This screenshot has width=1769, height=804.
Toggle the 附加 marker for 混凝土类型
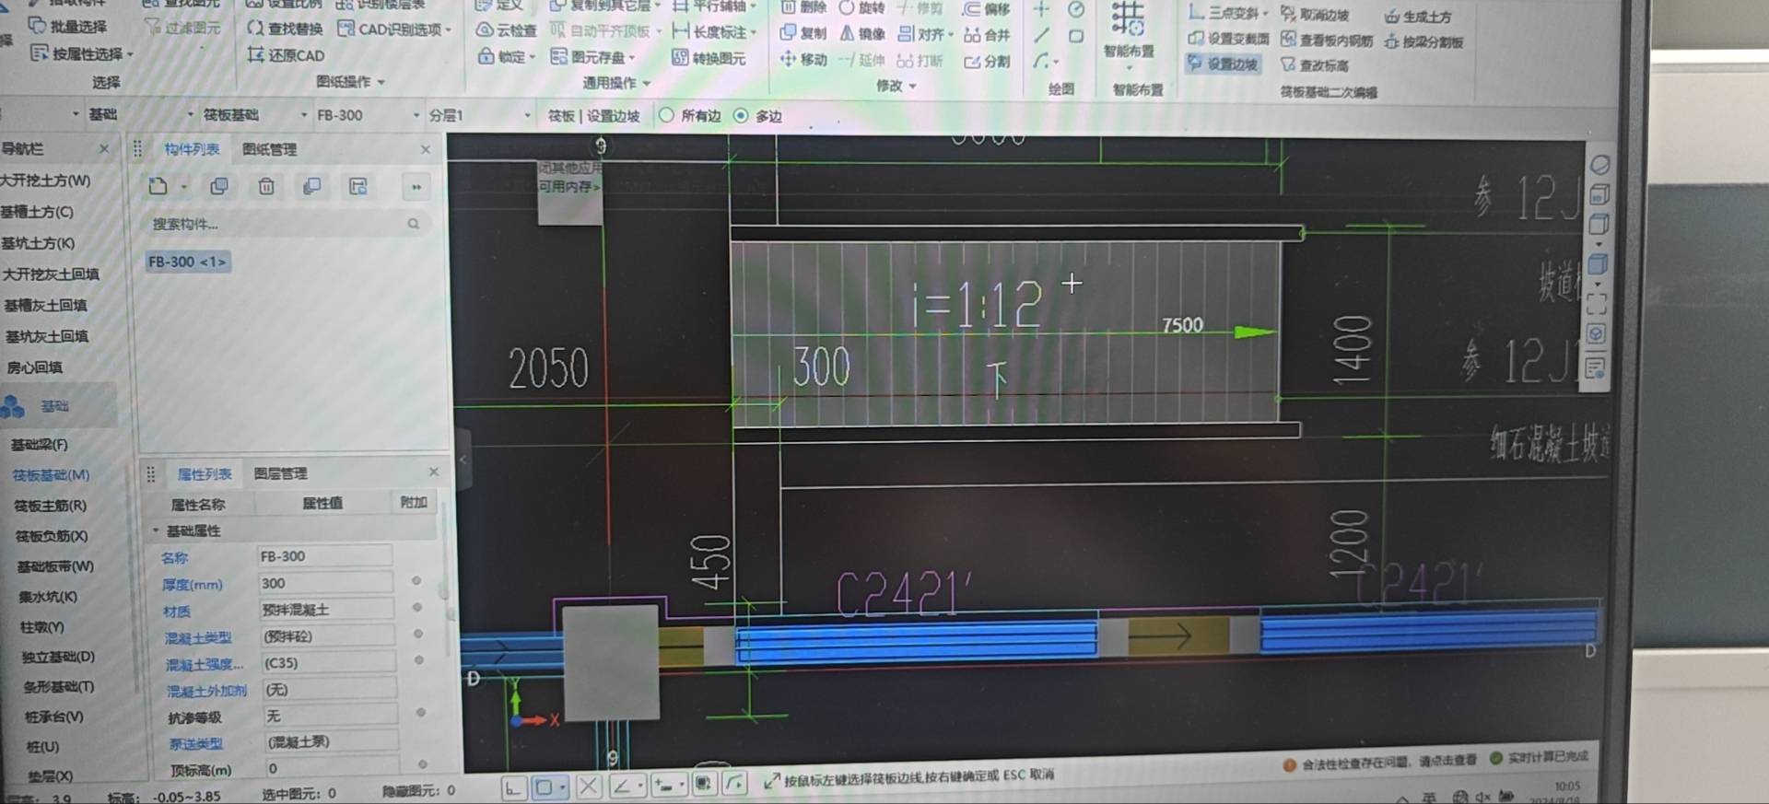(417, 635)
